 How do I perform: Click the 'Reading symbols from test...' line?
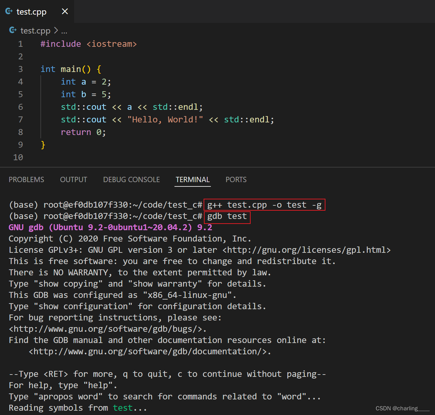78,408
